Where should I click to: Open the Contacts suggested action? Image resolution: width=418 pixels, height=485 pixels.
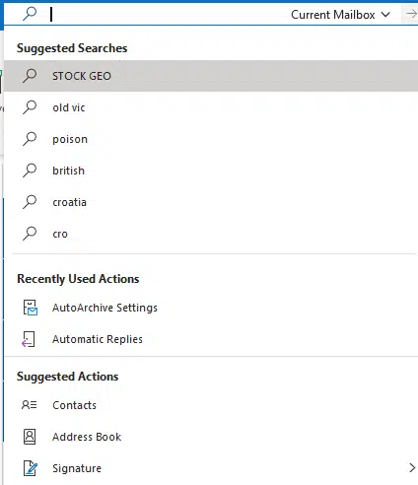point(211,405)
